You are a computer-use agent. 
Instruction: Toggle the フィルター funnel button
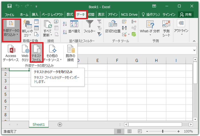point(89,27)
